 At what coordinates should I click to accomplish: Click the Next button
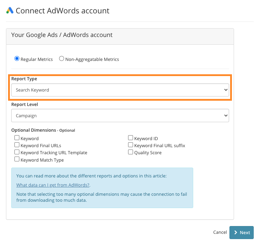click(x=241, y=232)
